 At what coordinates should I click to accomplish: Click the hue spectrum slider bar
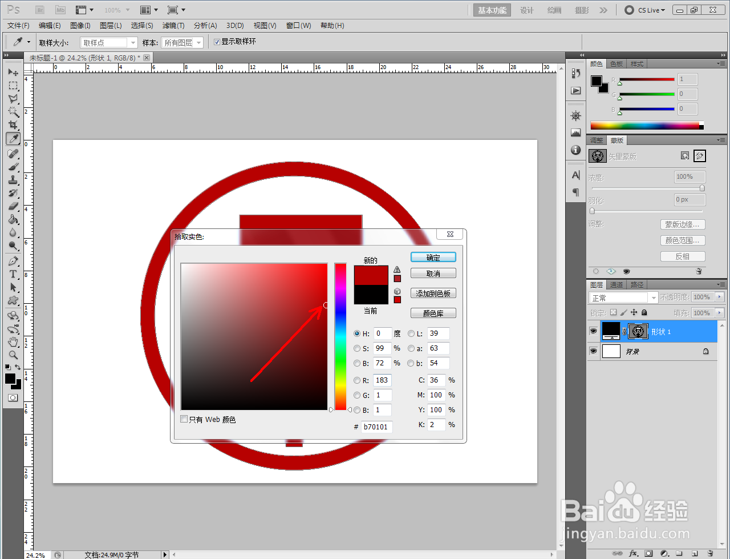340,337
